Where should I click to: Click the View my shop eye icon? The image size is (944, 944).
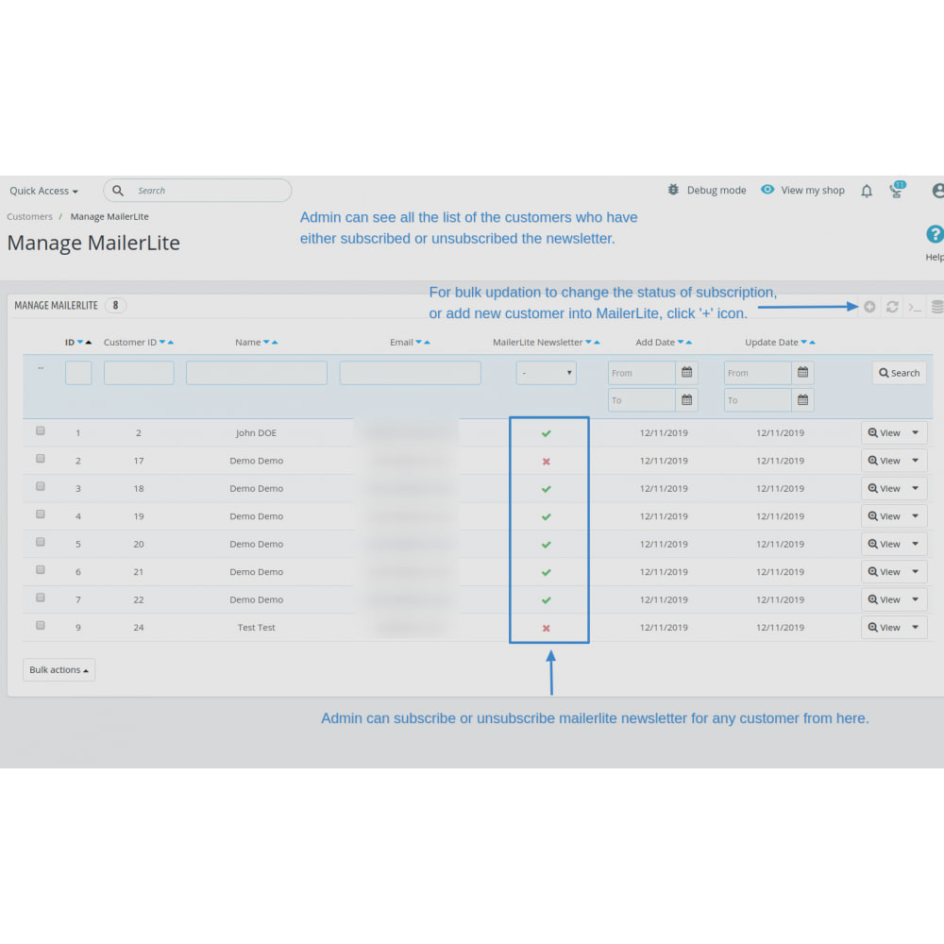coord(767,190)
